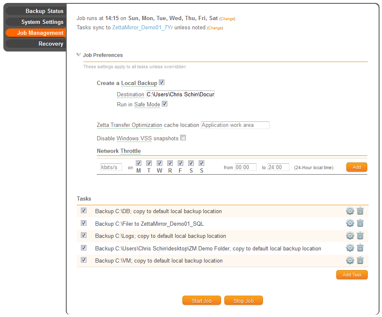Click text 'Backup C:\VM; copy to default local backup location'
The height and width of the screenshot is (317, 382).
159,260
